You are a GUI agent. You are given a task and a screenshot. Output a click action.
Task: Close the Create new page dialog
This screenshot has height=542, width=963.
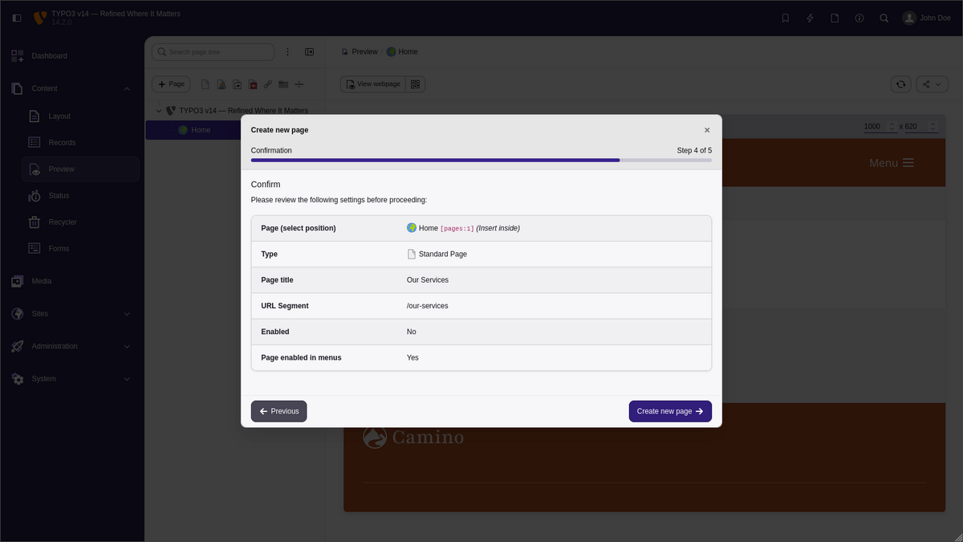707,130
